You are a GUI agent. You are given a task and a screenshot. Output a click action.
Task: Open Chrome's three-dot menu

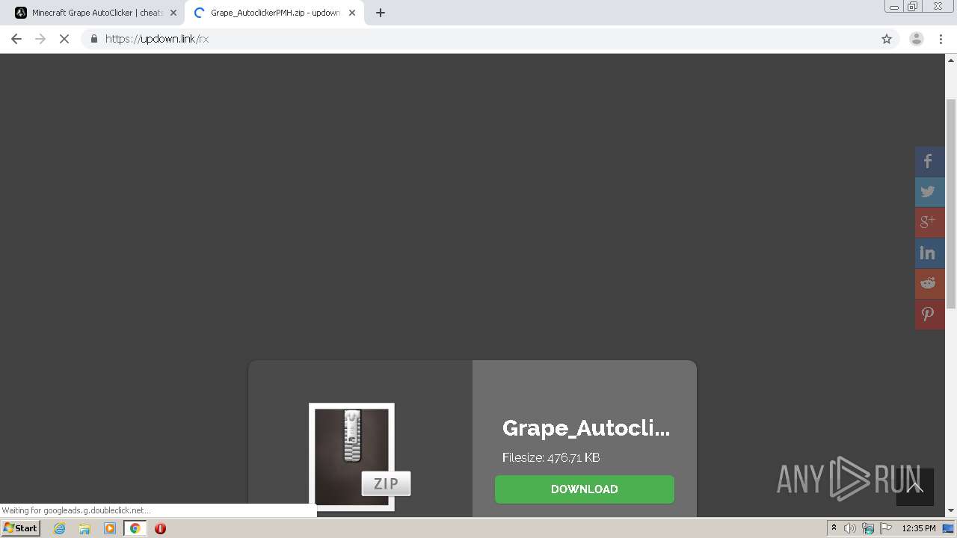coord(941,39)
